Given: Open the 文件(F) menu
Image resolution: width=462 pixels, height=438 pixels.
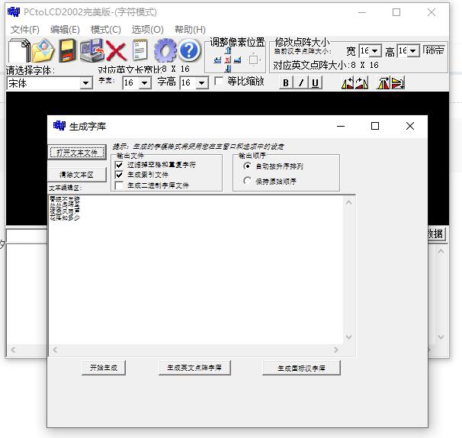Looking at the screenshot, I should pos(24,30).
